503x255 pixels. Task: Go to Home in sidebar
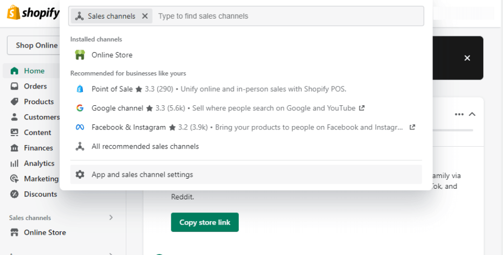click(31, 71)
